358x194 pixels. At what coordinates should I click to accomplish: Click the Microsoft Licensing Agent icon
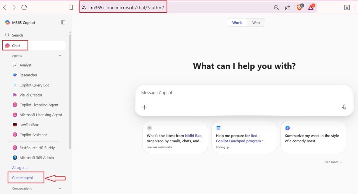pyautogui.click(x=15, y=115)
